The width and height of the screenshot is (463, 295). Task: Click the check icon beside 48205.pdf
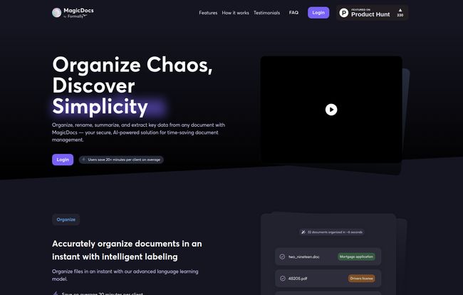(283, 278)
